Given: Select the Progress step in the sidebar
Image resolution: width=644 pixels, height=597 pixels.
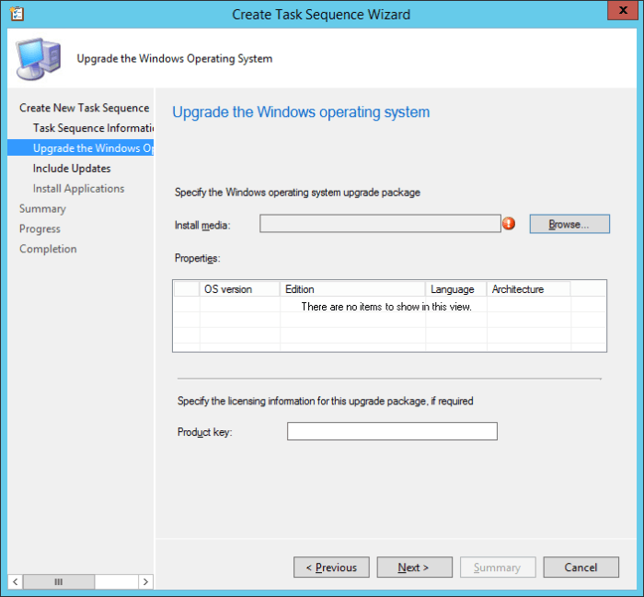Looking at the screenshot, I should click(40, 228).
